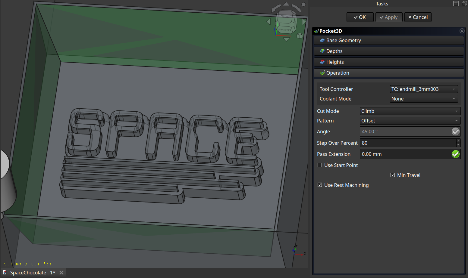Select the TOP face of navigation cube
Image resolution: width=468 pixels, height=278 pixels.
[x=285, y=17]
